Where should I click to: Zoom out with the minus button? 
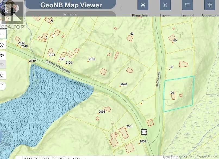pos(2,34)
